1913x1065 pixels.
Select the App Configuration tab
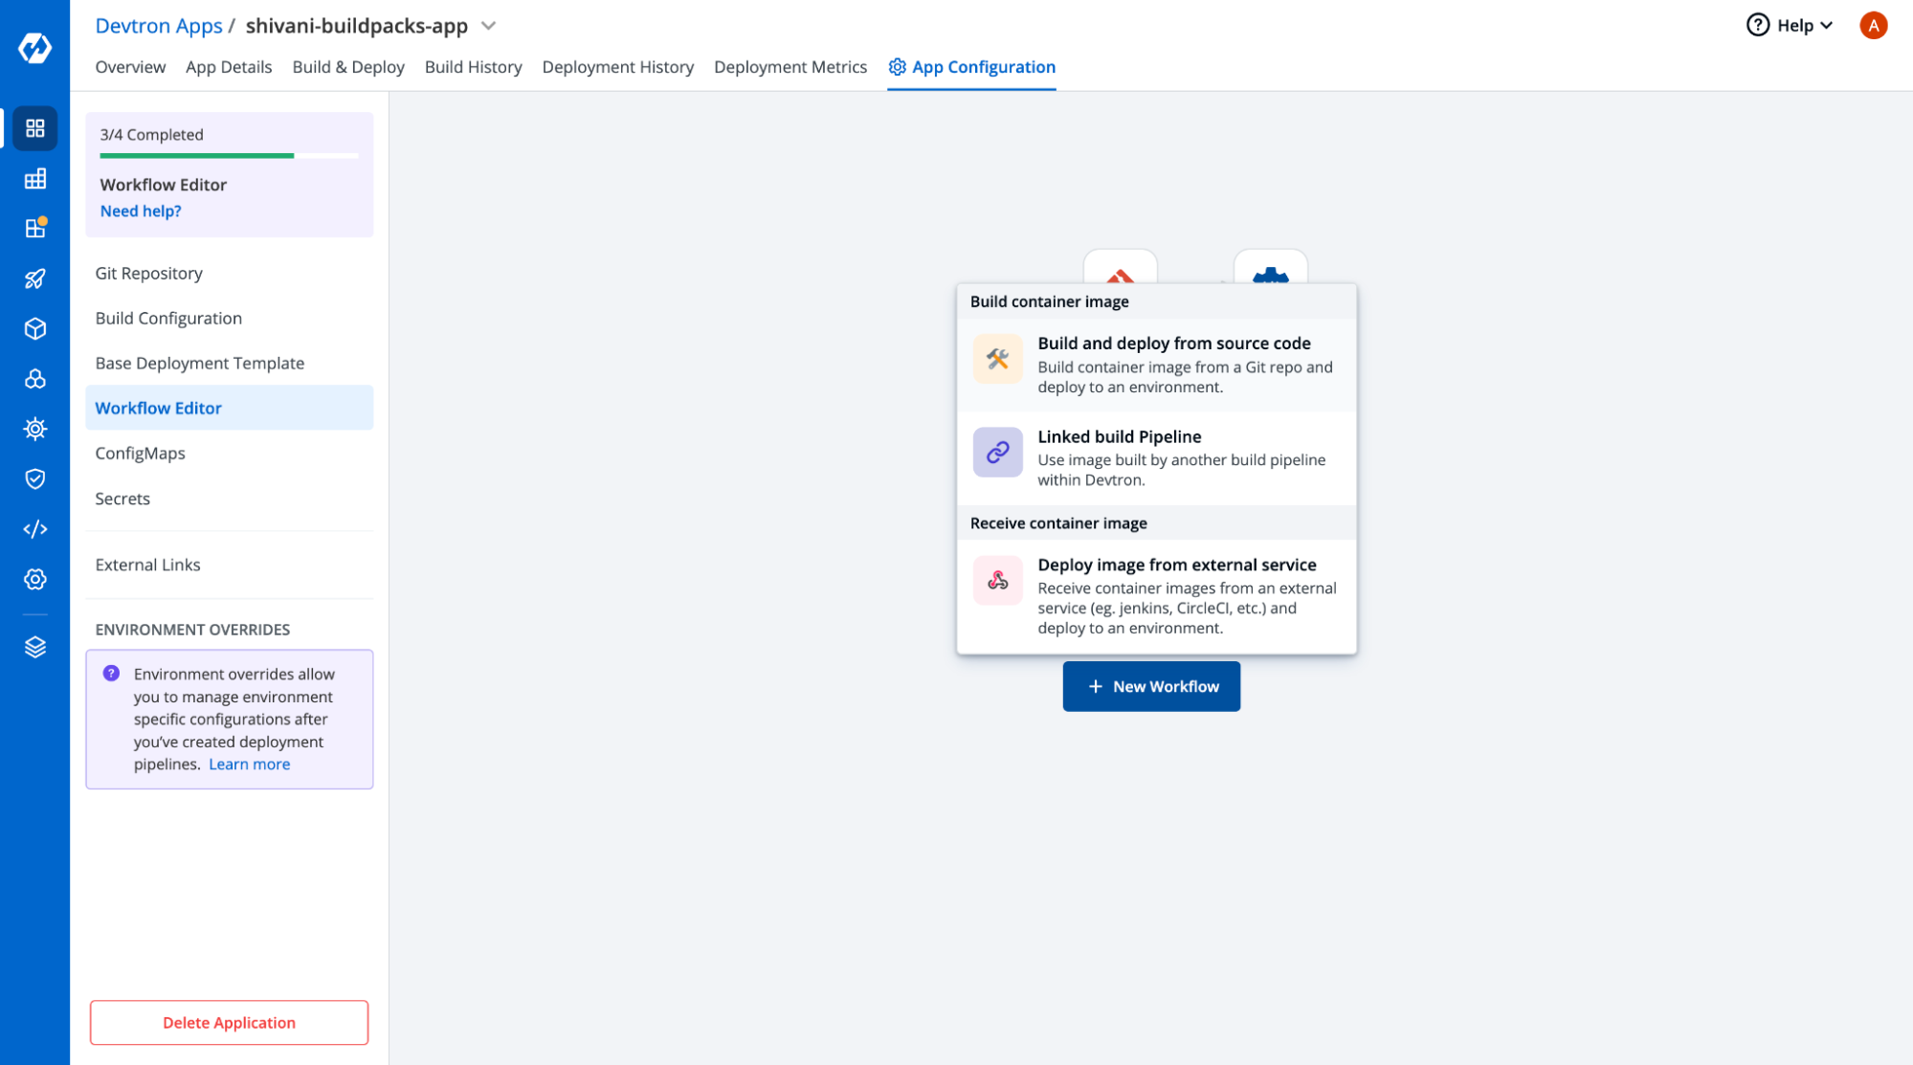tap(972, 67)
